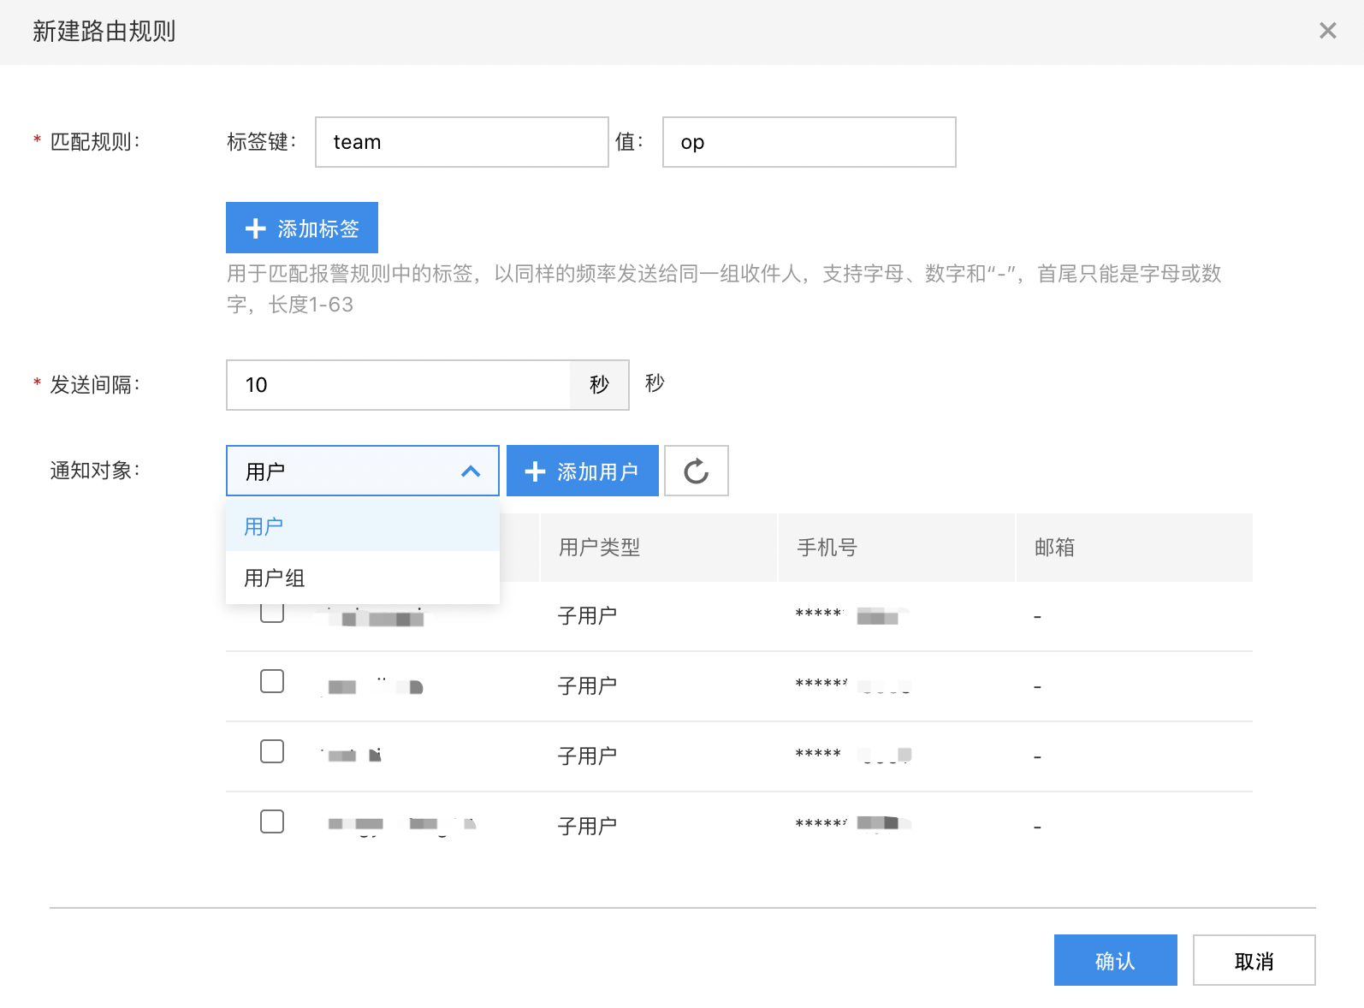This screenshot has height=1008, width=1364.
Task: Confirm with the 确认 button
Action: (1116, 960)
